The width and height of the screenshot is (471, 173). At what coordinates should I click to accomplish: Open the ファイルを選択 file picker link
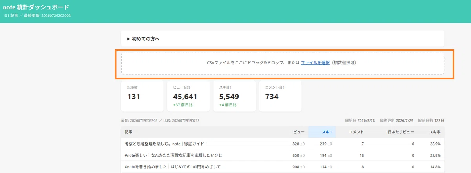[315, 63]
